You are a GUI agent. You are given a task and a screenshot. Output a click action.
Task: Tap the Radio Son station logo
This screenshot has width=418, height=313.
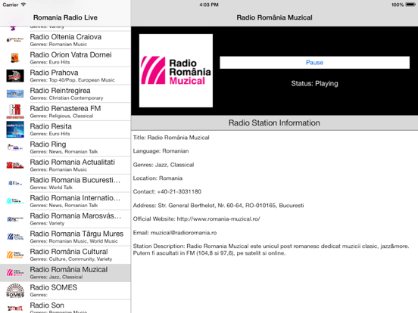[x=15, y=308]
